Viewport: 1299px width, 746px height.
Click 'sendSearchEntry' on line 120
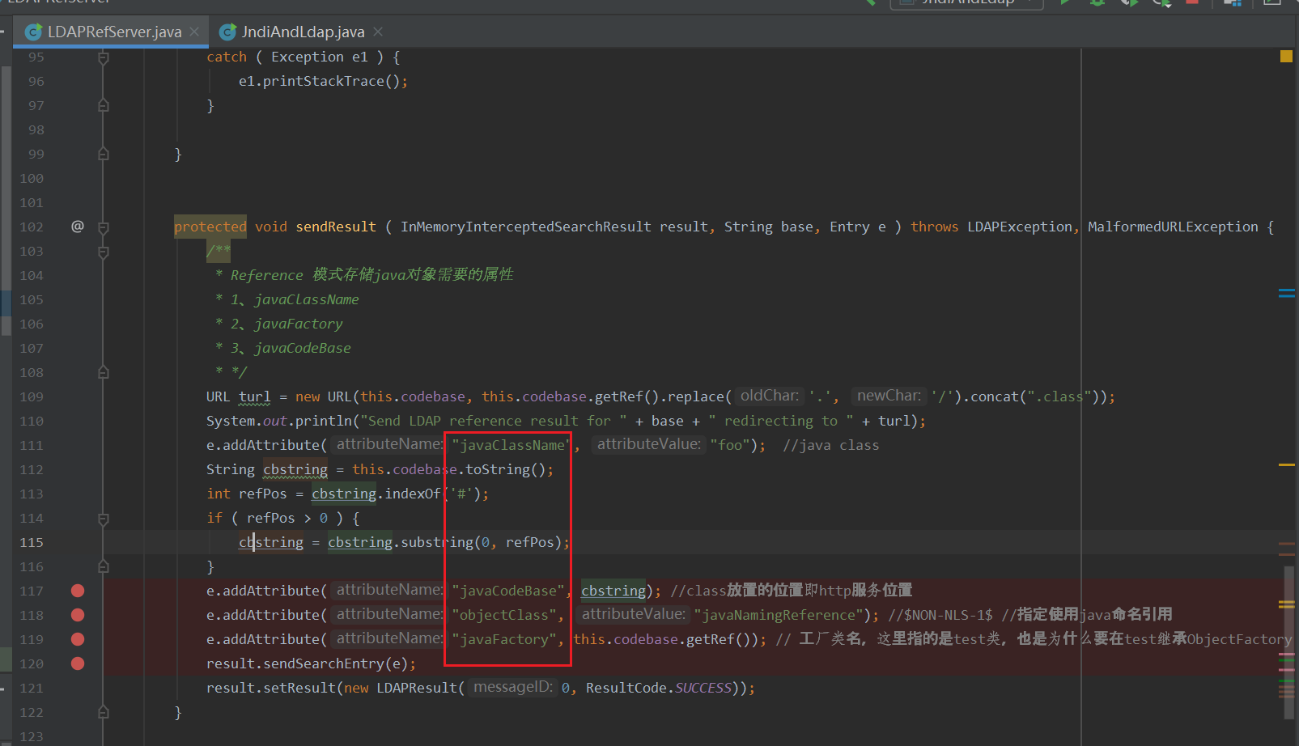click(324, 663)
